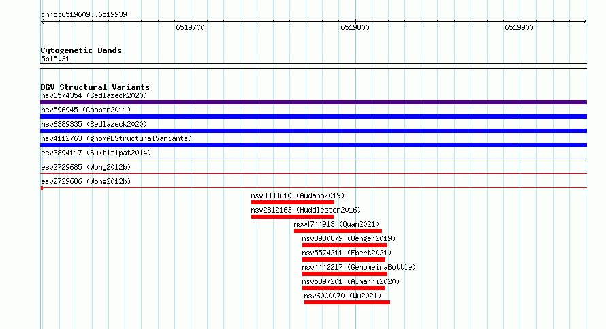606x329 pixels.
Task: Select the red nsv5897201 Almarri2020 bar
Action: tap(344, 288)
